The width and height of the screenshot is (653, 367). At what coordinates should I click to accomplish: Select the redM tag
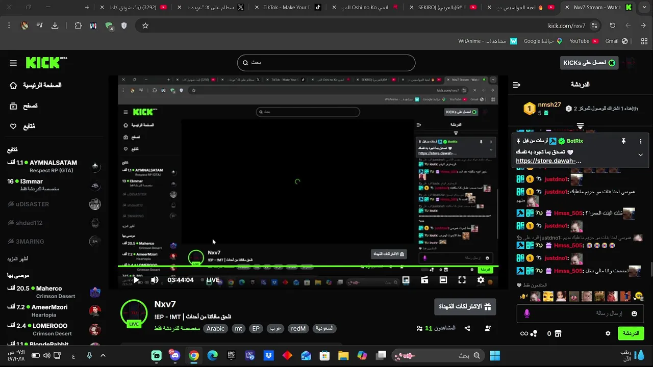pyautogui.click(x=298, y=329)
